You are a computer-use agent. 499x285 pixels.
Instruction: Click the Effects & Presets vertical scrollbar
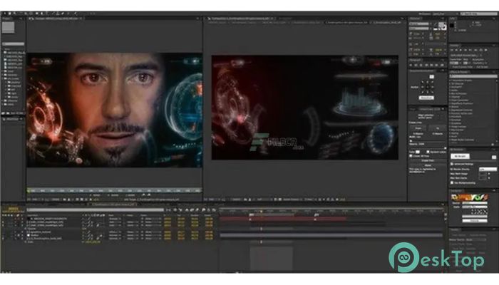(x=496, y=111)
